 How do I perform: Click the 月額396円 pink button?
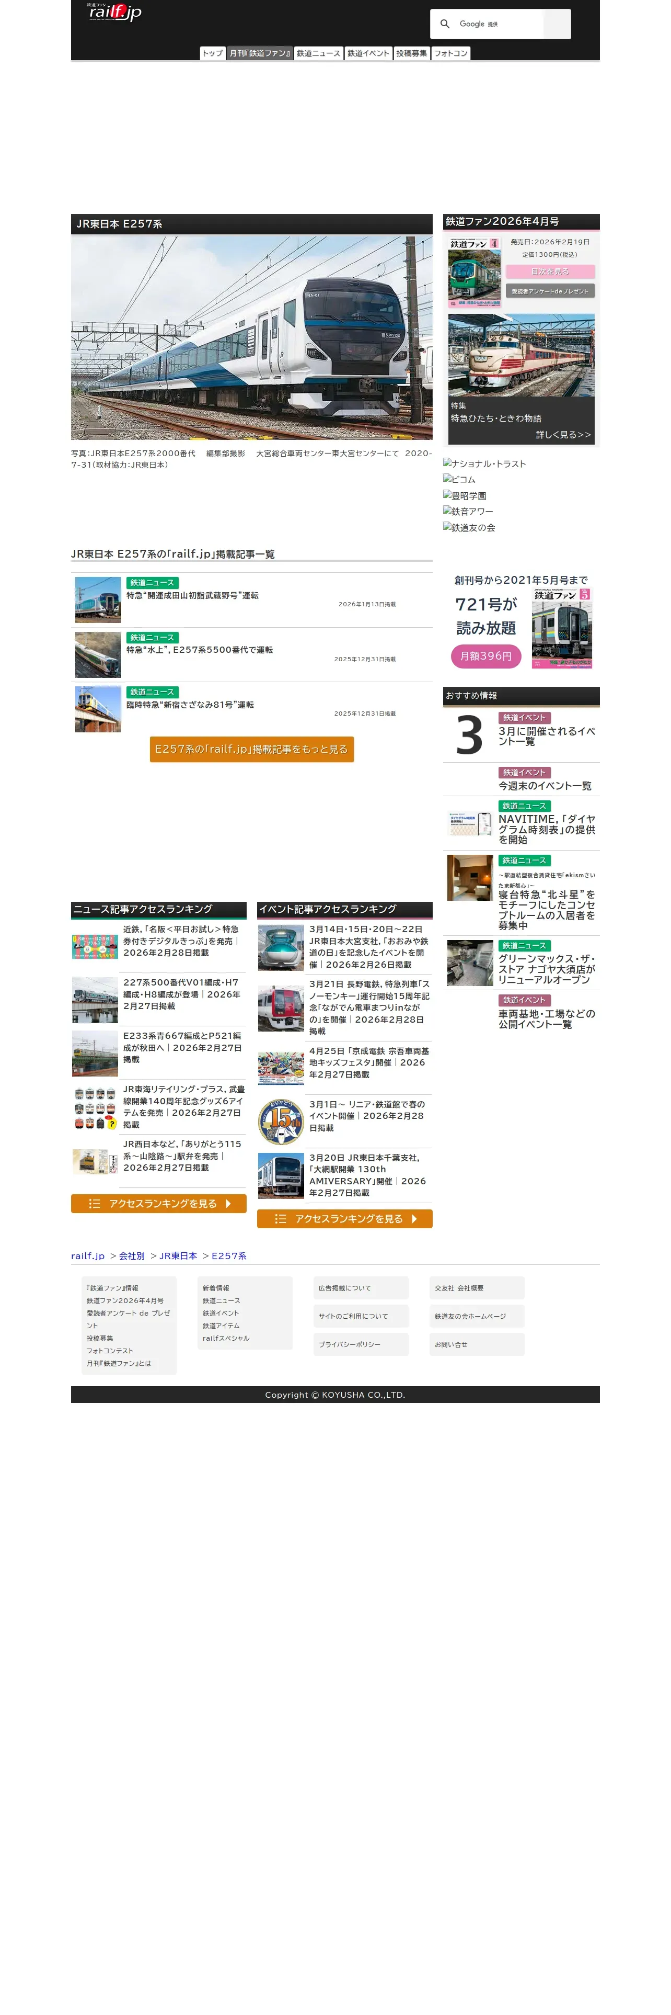pyautogui.click(x=486, y=656)
